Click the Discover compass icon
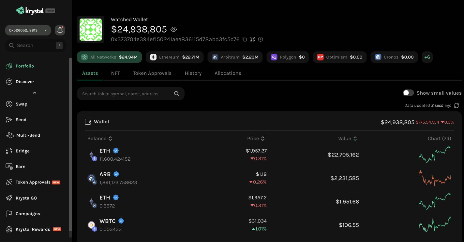The image size is (464, 242). click(9, 82)
